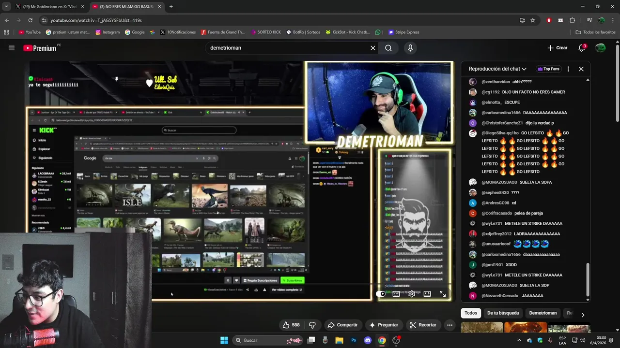Open Google bookmark
Viewport: 620px width, 348px height.
point(135,32)
